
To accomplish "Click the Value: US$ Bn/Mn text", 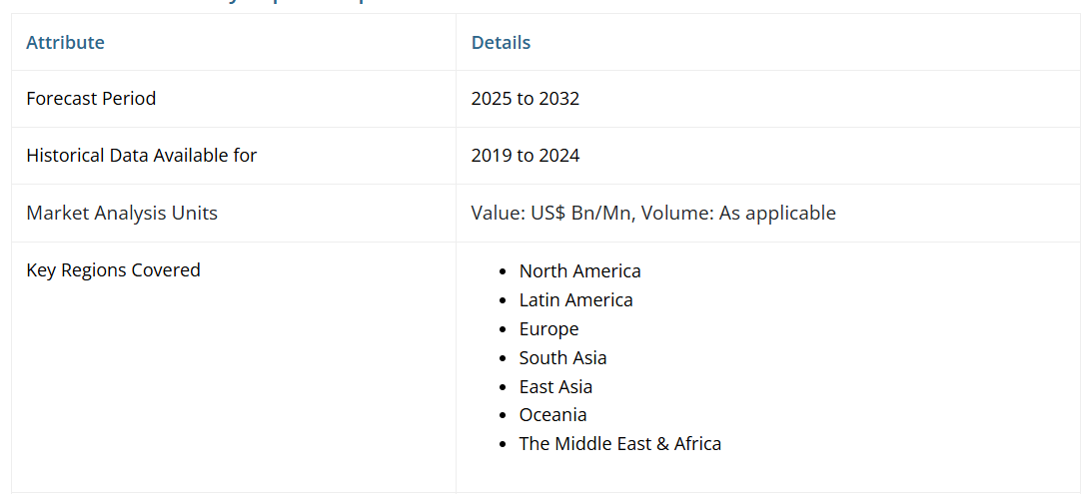I will pos(551,213).
